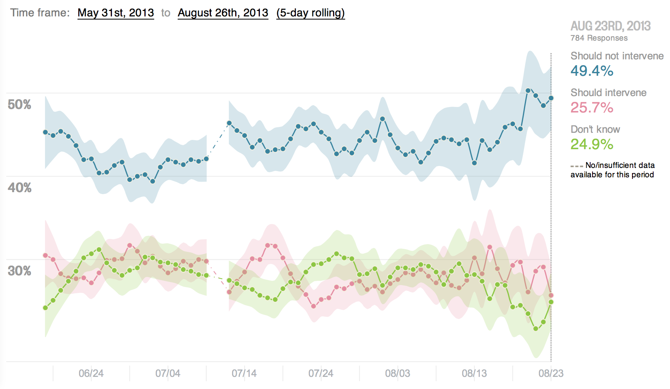Click the 784 Responses text
This screenshot has width=670, height=389.
(x=599, y=38)
